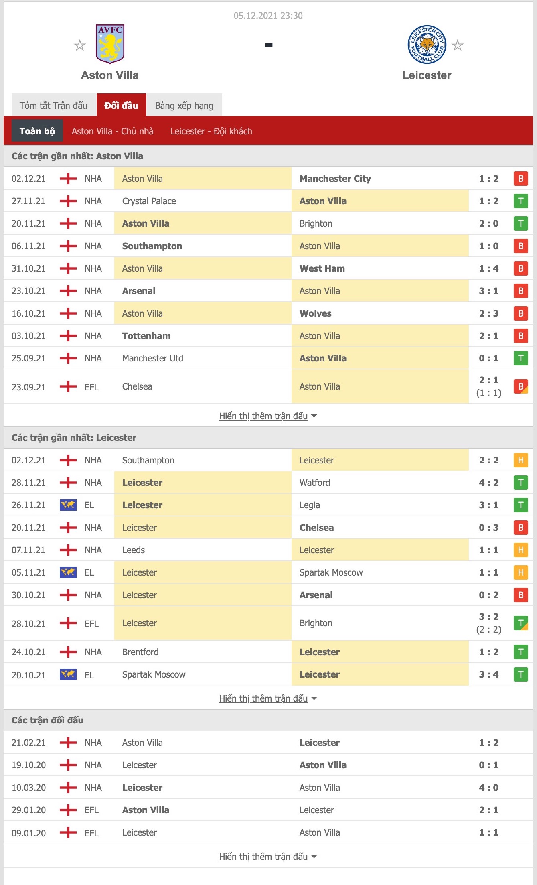Click the world flag icon for Leicester vs Legia
537x885 pixels.
coord(68,505)
